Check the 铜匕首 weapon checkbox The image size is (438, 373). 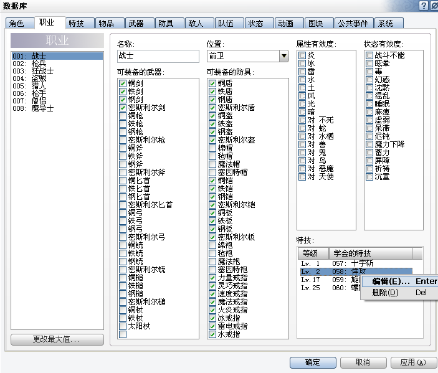point(123,181)
